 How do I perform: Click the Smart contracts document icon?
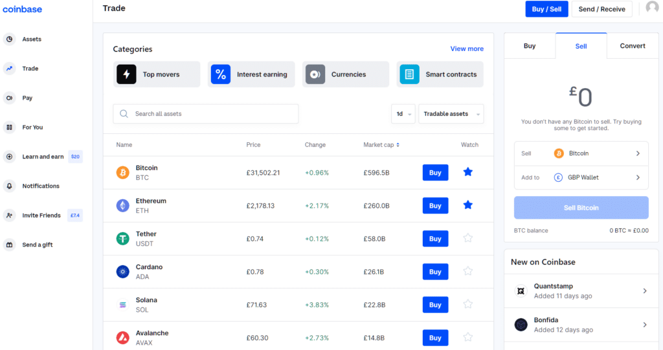point(409,74)
